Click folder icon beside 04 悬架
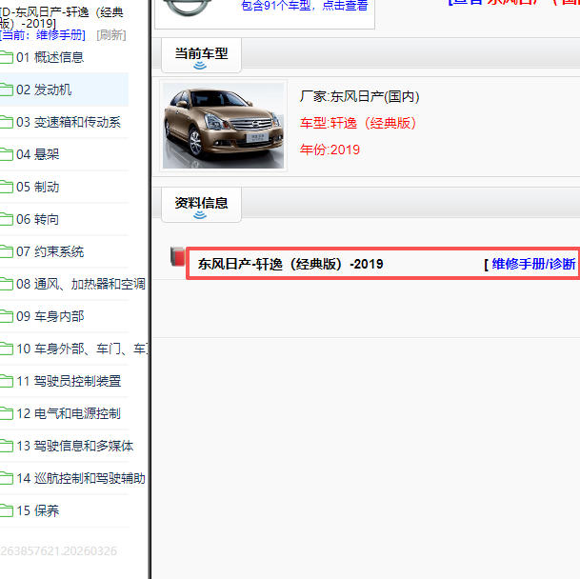The height and width of the screenshot is (579, 580). (x=6, y=154)
